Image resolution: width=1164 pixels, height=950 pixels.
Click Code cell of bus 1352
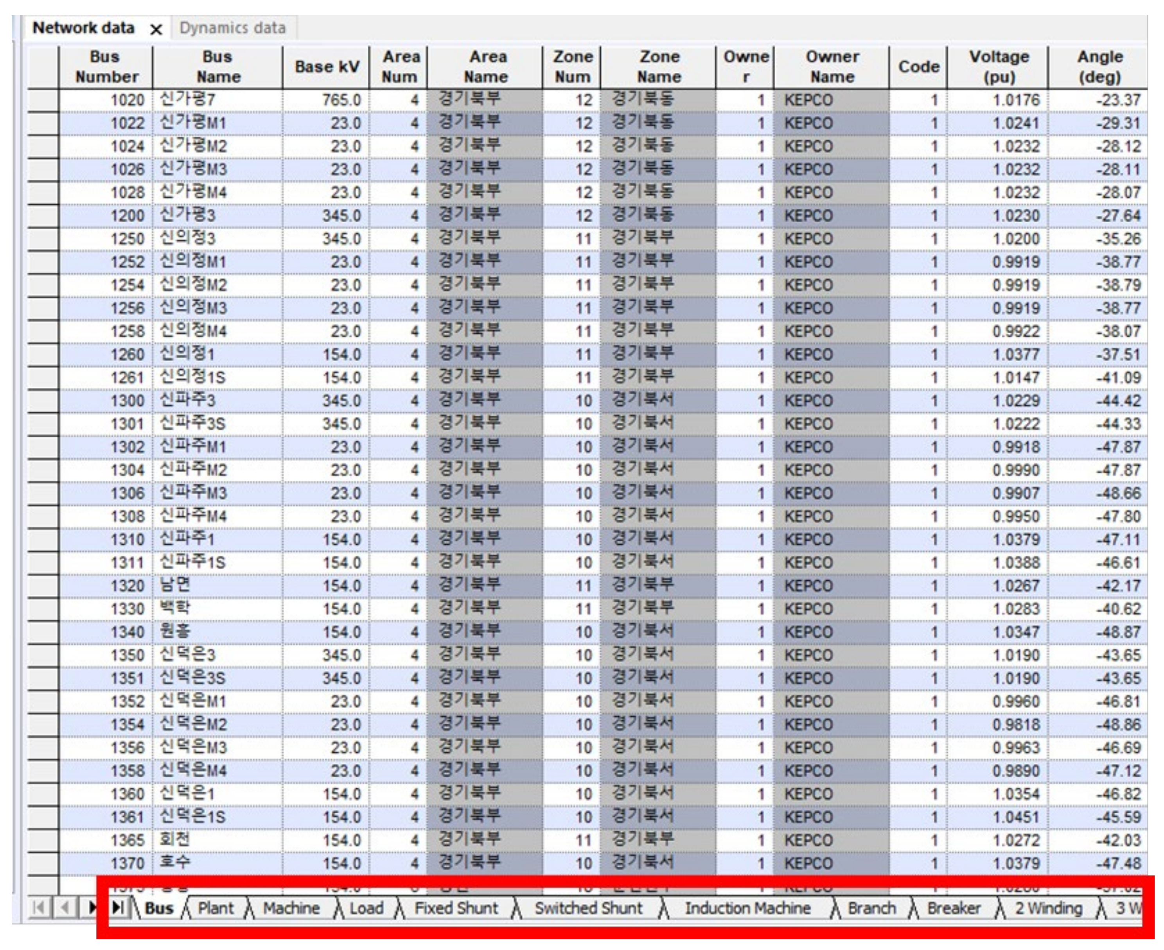point(918,701)
